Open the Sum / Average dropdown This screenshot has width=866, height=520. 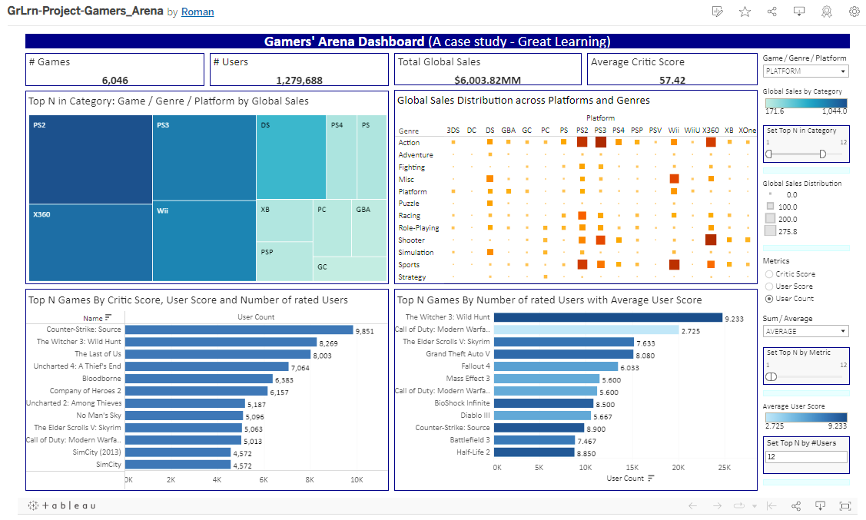(x=805, y=332)
